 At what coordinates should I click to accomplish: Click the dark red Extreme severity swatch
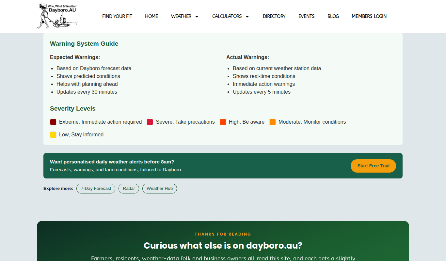coord(53,122)
